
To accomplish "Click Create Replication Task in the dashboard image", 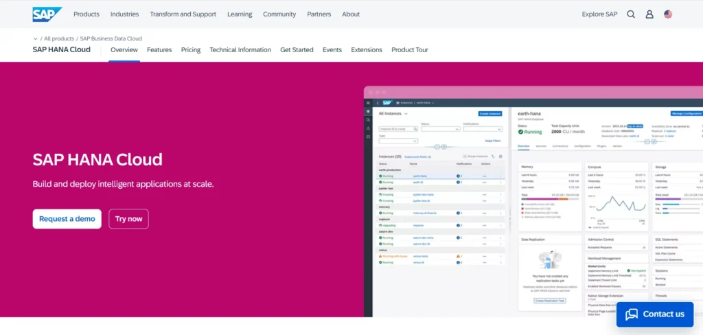I will point(550,301).
